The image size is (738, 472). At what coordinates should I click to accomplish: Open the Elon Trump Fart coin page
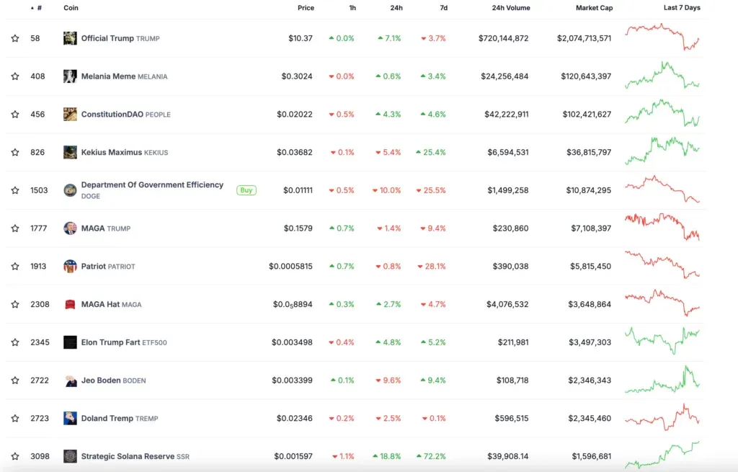click(110, 342)
